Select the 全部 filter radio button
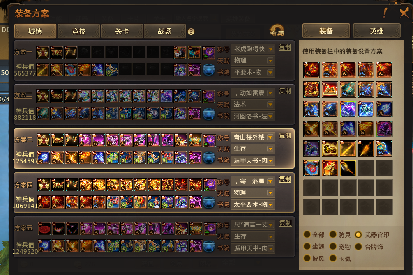This screenshot has height=275, width=413. click(x=307, y=234)
